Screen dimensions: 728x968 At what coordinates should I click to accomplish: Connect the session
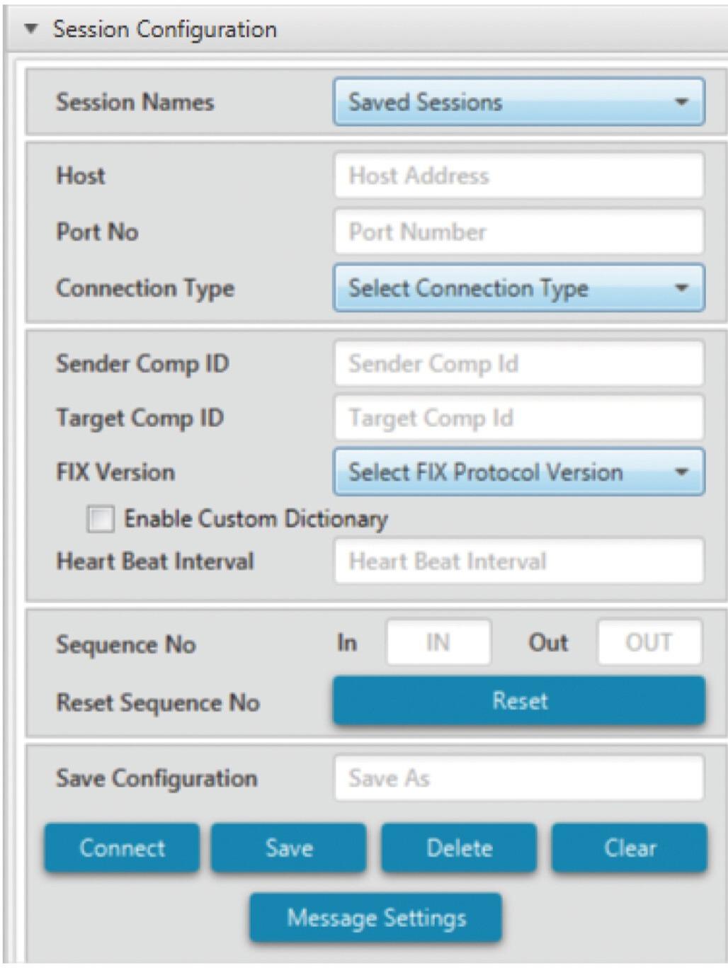(x=122, y=848)
